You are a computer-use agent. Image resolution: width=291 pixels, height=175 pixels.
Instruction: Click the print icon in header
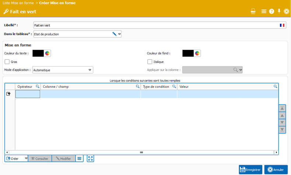point(253,11)
